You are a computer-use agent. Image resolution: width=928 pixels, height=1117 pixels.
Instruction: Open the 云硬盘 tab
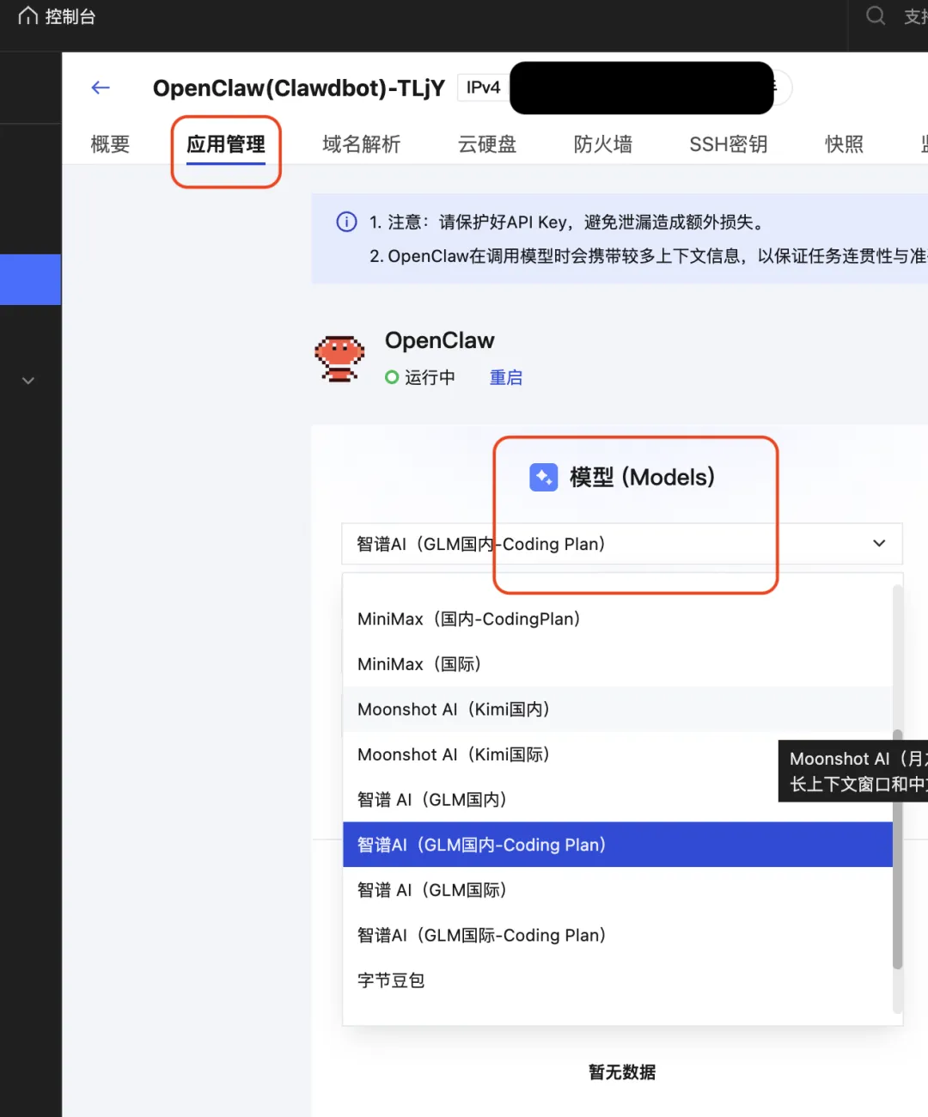pos(487,144)
